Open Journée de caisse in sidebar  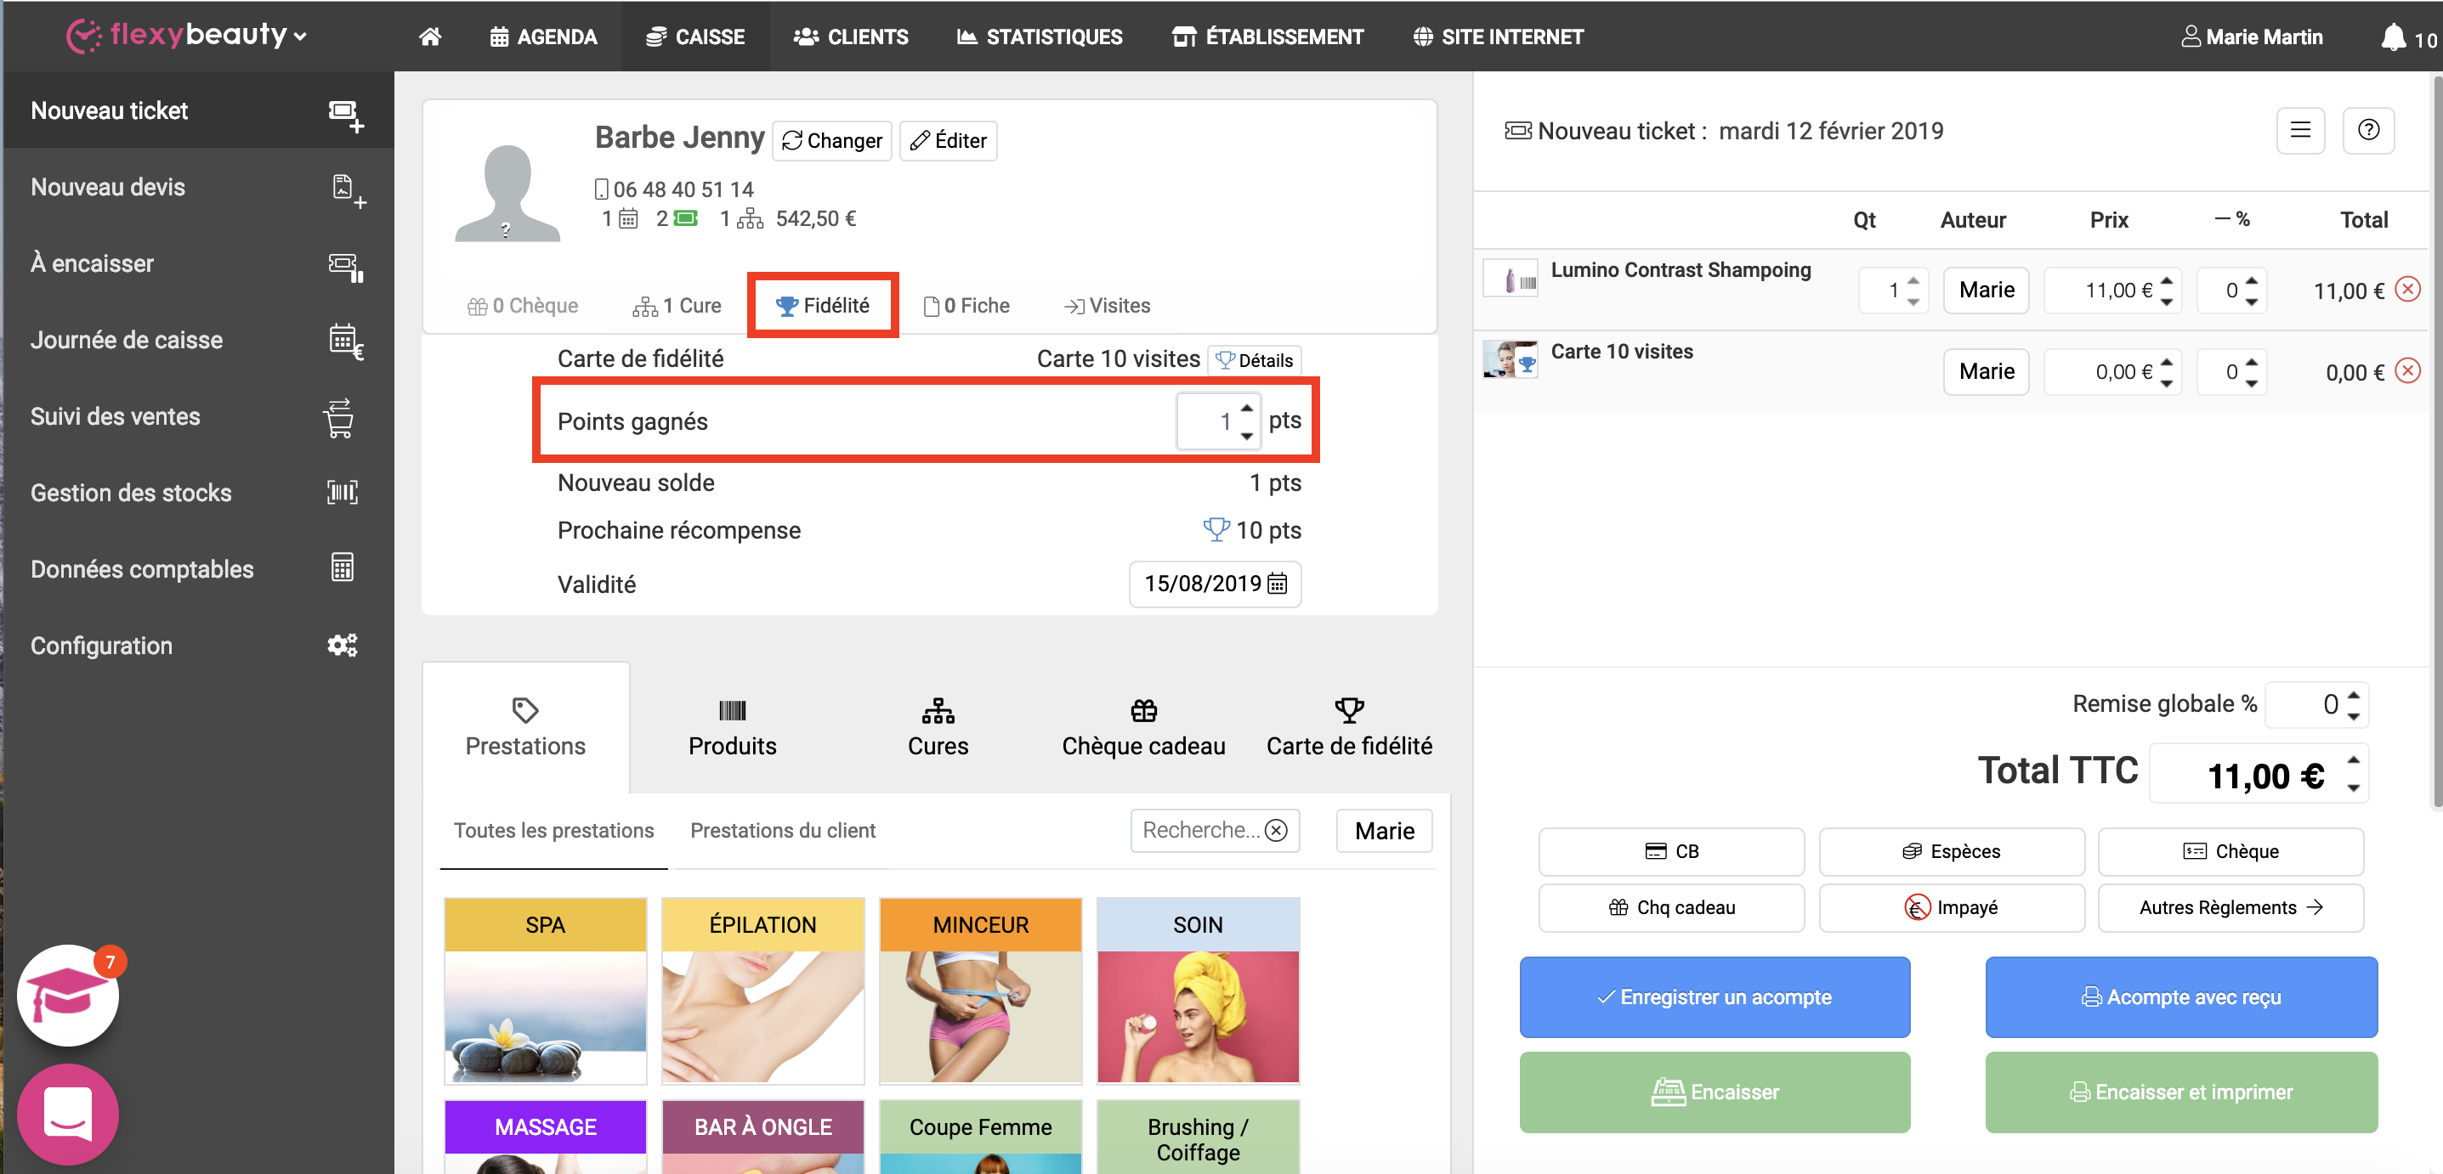[197, 340]
